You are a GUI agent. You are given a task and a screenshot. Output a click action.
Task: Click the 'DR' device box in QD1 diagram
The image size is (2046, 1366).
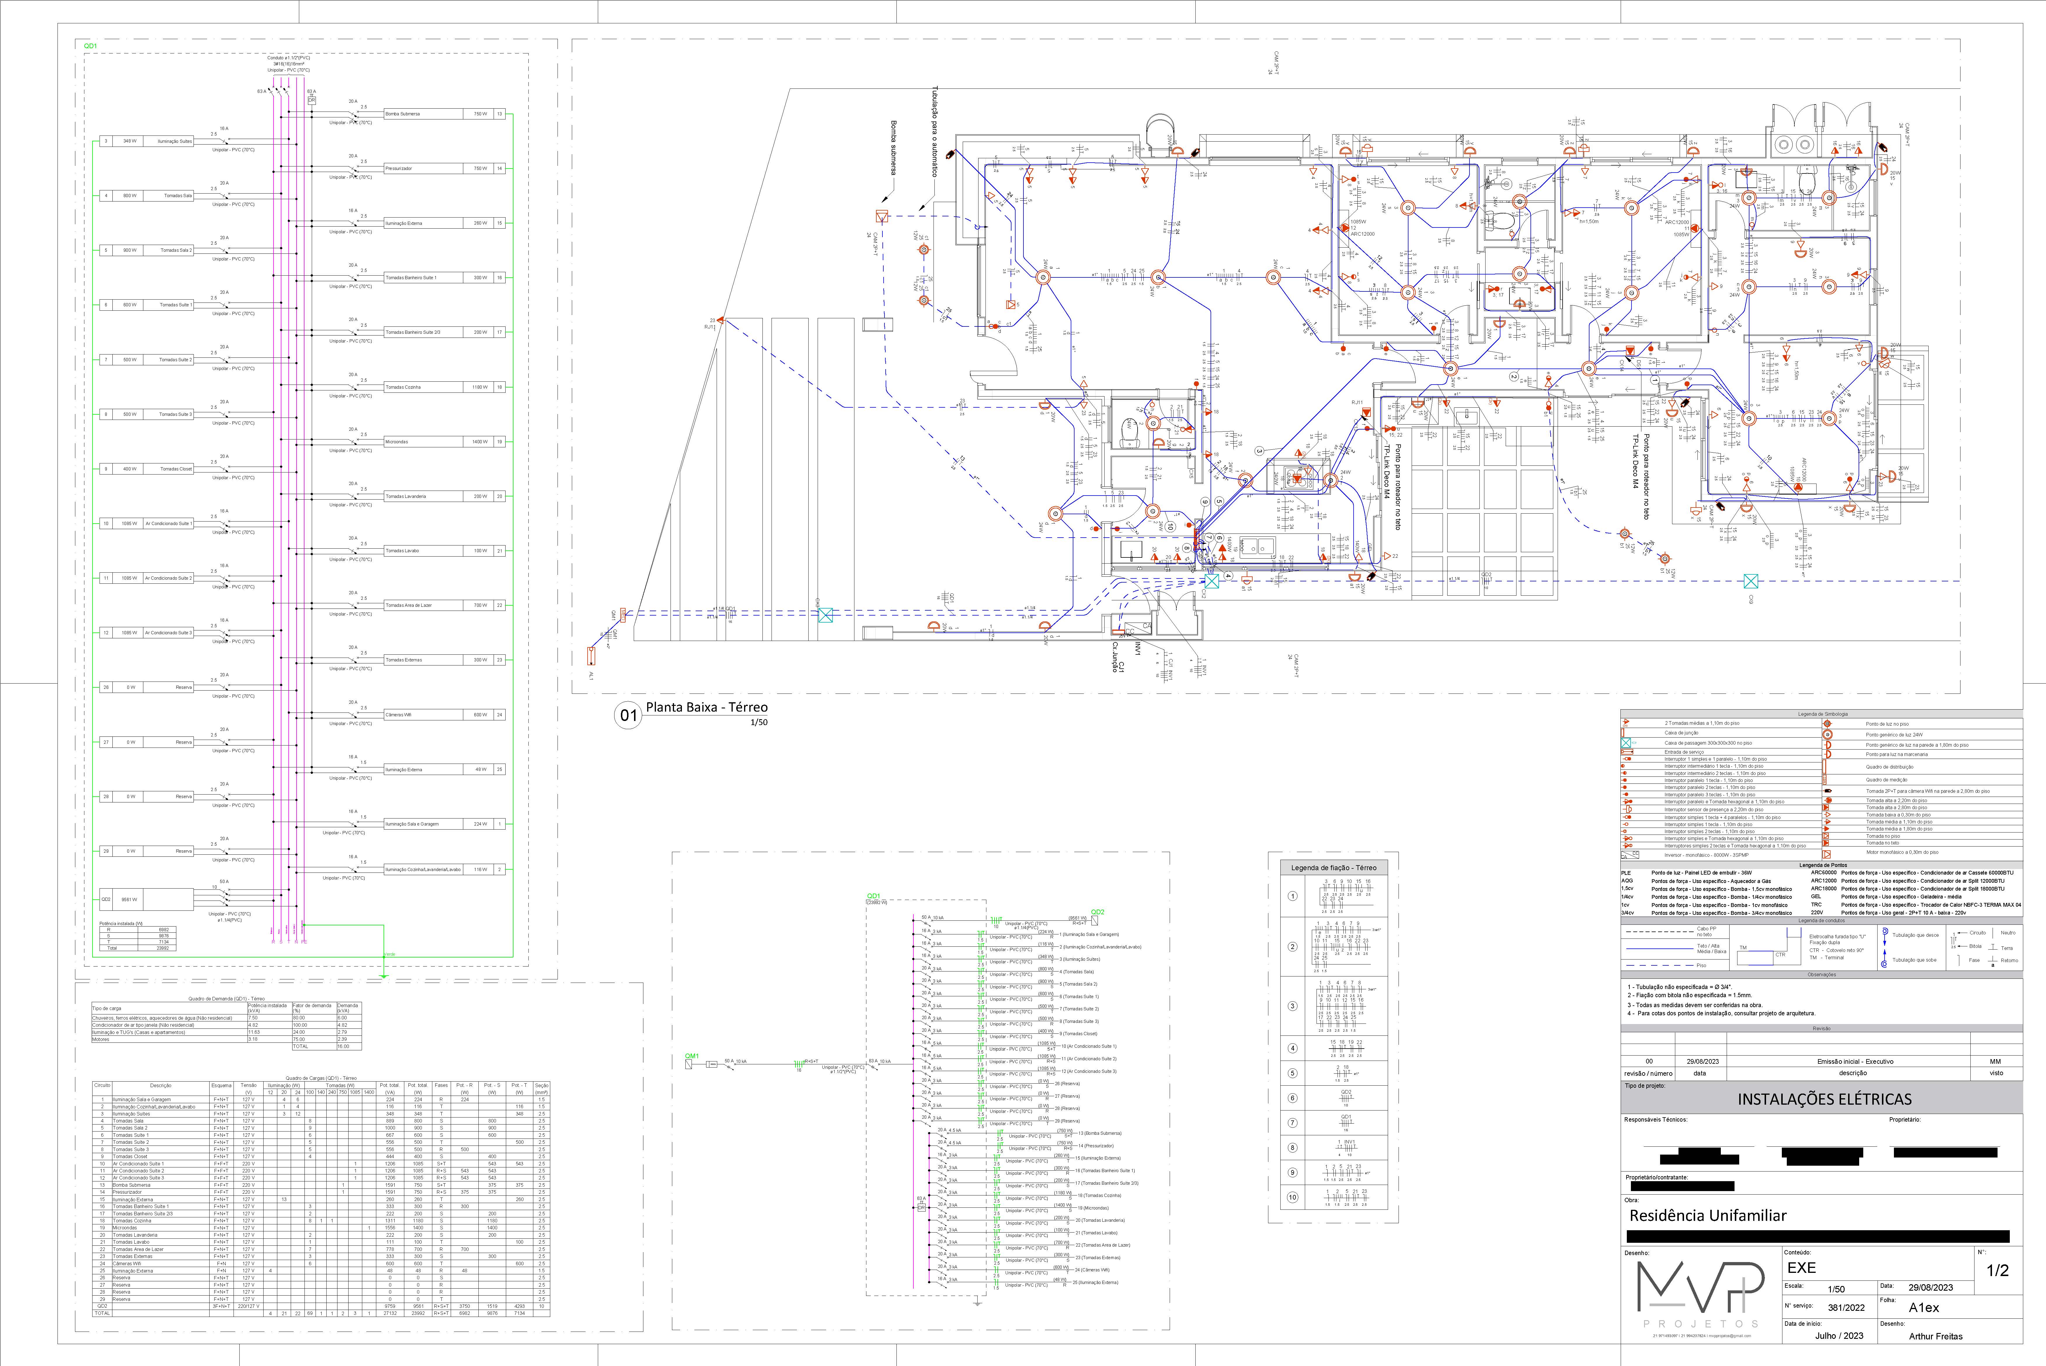(312, 101)
